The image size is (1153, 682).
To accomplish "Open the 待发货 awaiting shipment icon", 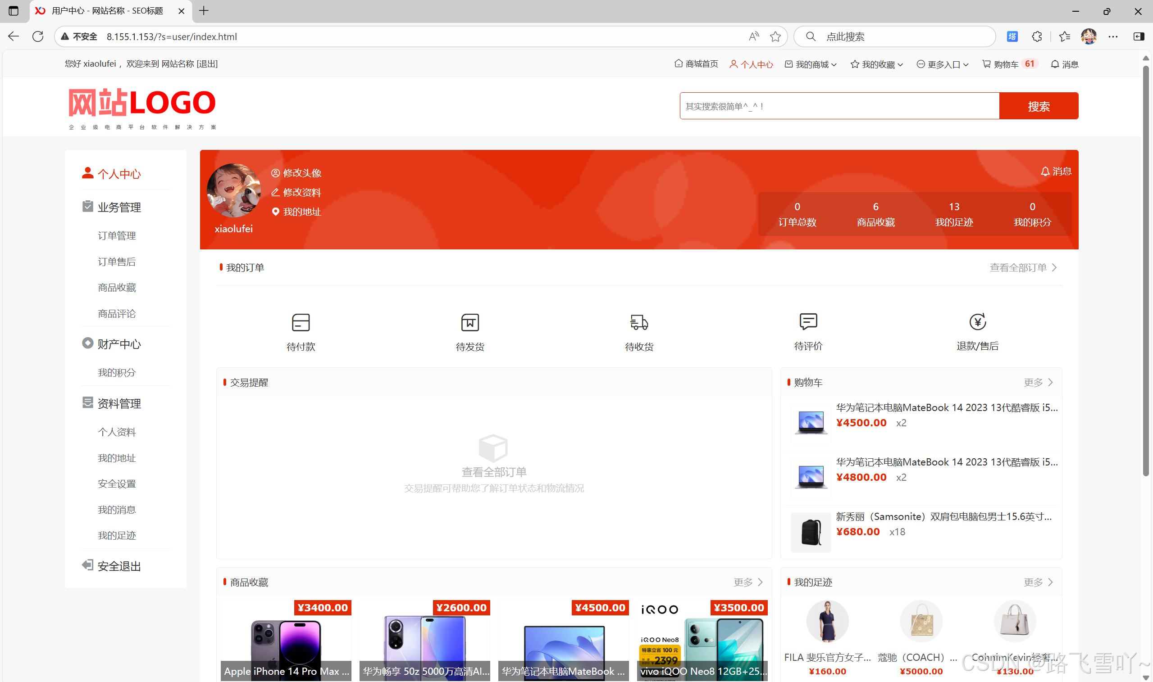I will coord(469,323).
